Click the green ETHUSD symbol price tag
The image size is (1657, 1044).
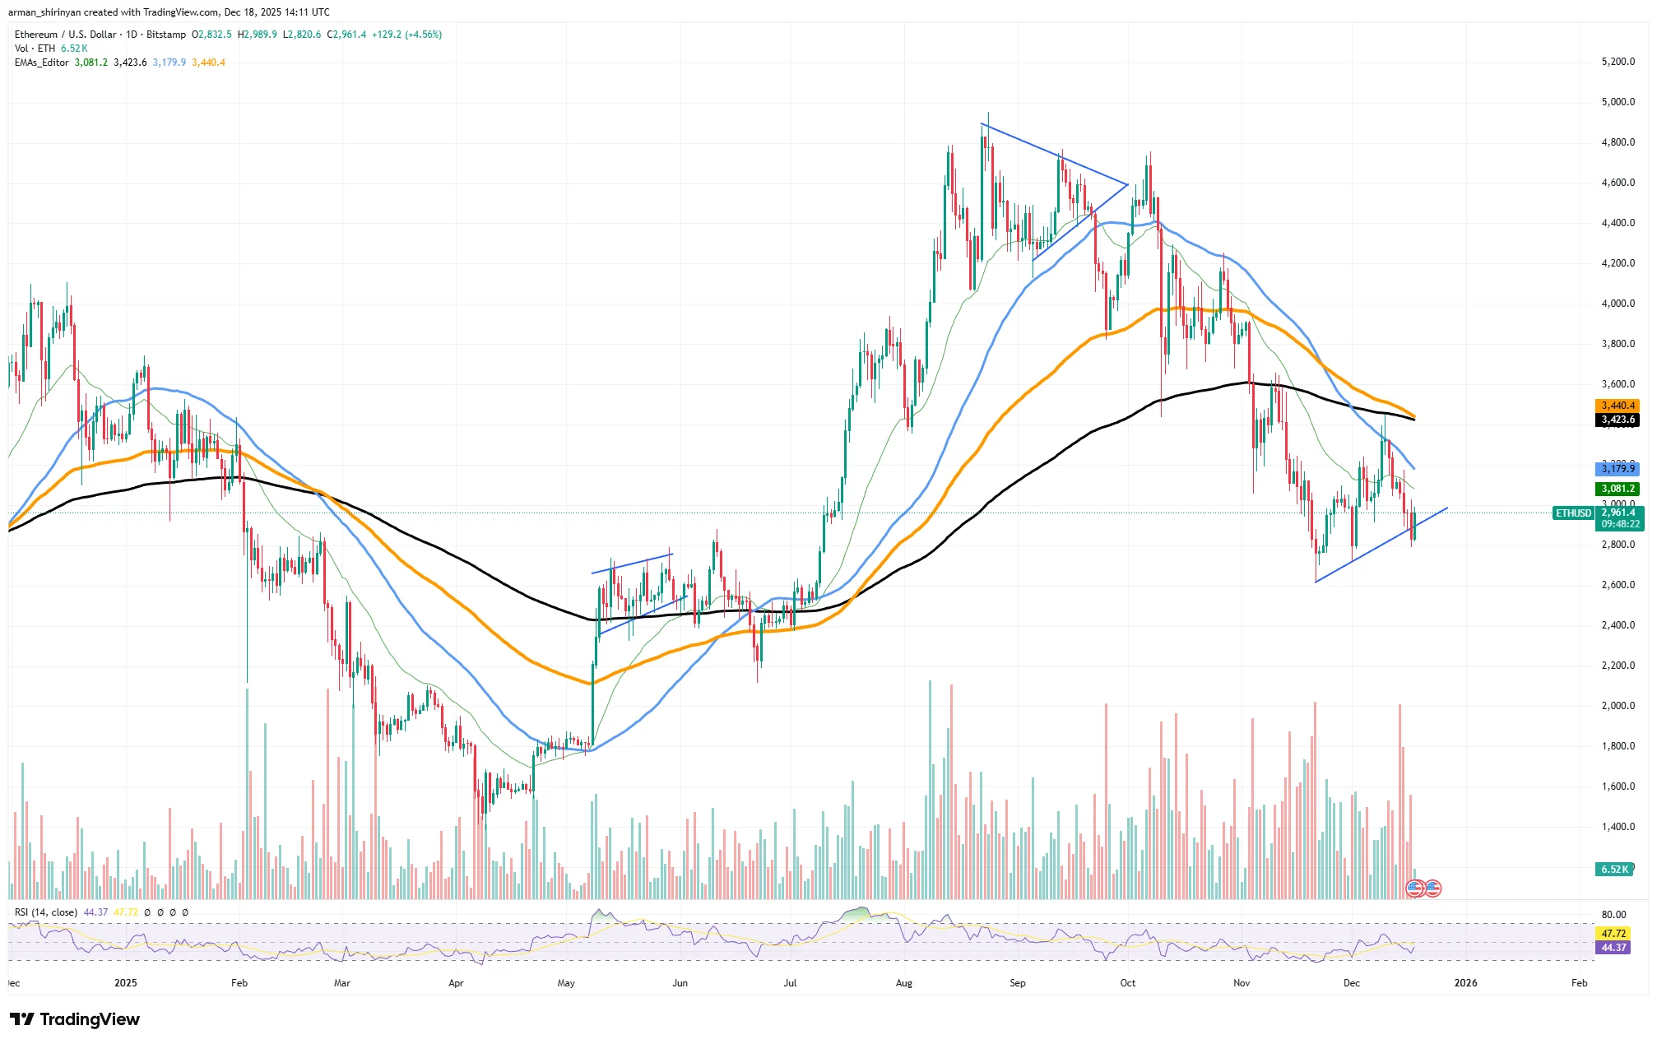click(x=1572, y=513)
